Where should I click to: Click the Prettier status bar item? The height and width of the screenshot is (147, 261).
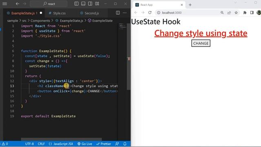coord(104,144)
